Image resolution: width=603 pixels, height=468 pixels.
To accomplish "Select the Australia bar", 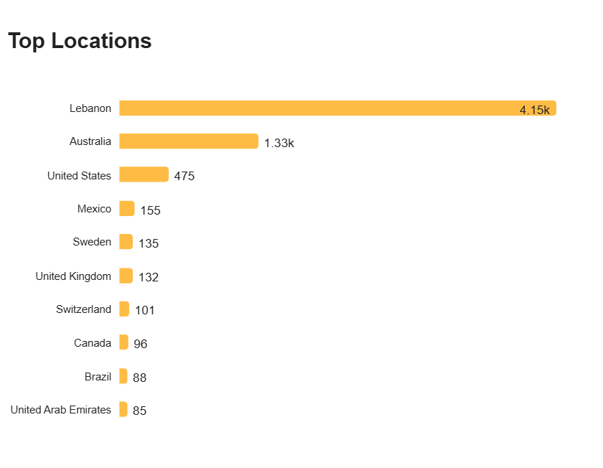I will (x=189, y=141).
